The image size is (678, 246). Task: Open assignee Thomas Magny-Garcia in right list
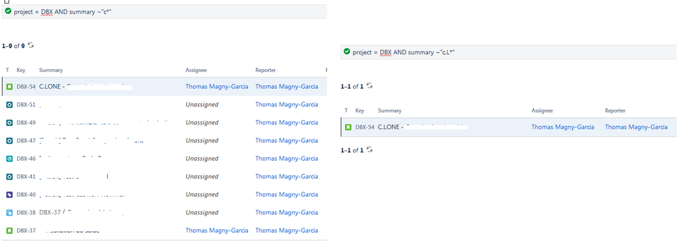(563, 127)
